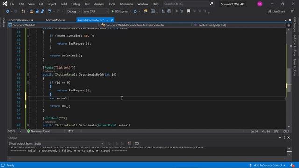The image size is (299, 168).
Task: Undo the last edit with Undo icon
Action: [x=50, y=11]
